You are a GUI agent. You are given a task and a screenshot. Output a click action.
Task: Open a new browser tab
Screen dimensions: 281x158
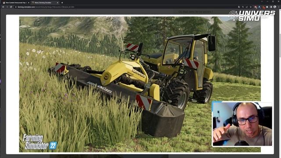62,3
